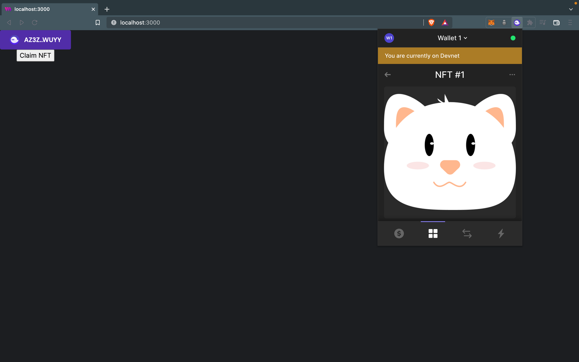Open a new browser tab
579x362 pixels.
click(x=107, y=9)
